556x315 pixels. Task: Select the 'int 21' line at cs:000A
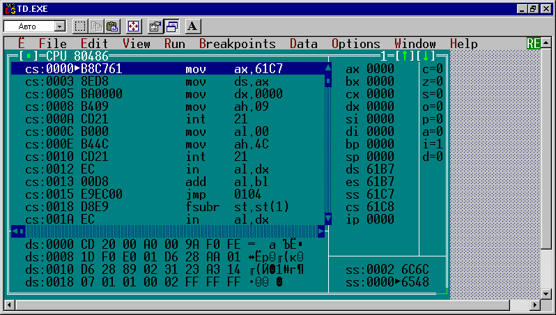168,119
